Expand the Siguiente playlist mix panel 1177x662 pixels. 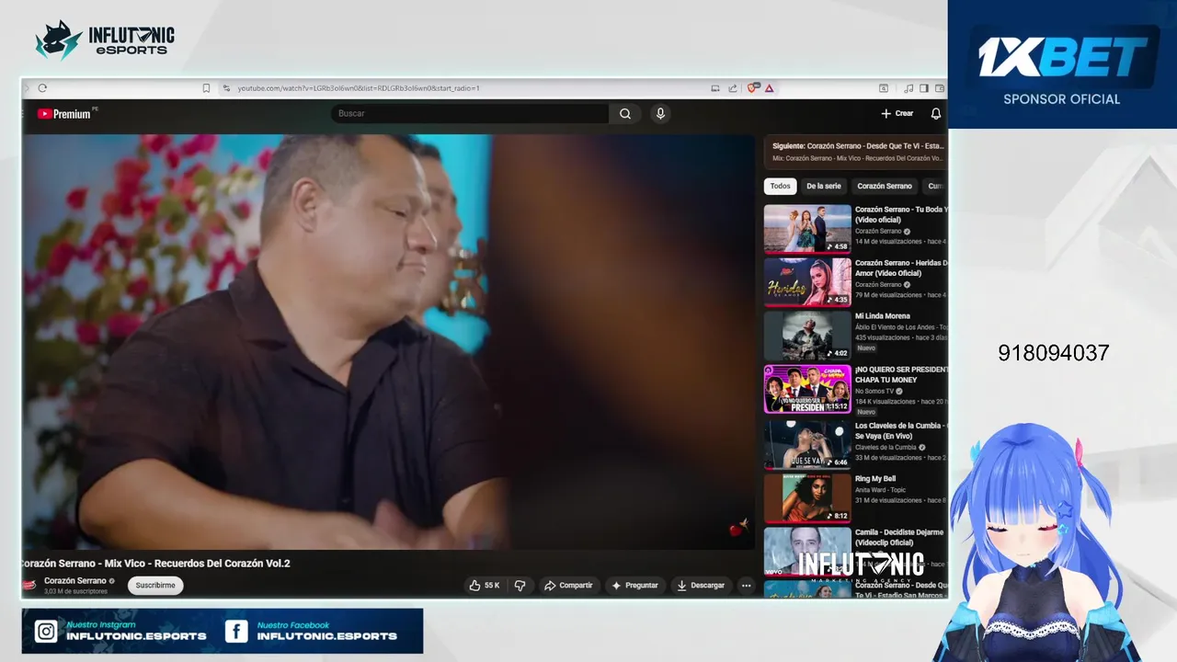point(855,152)
